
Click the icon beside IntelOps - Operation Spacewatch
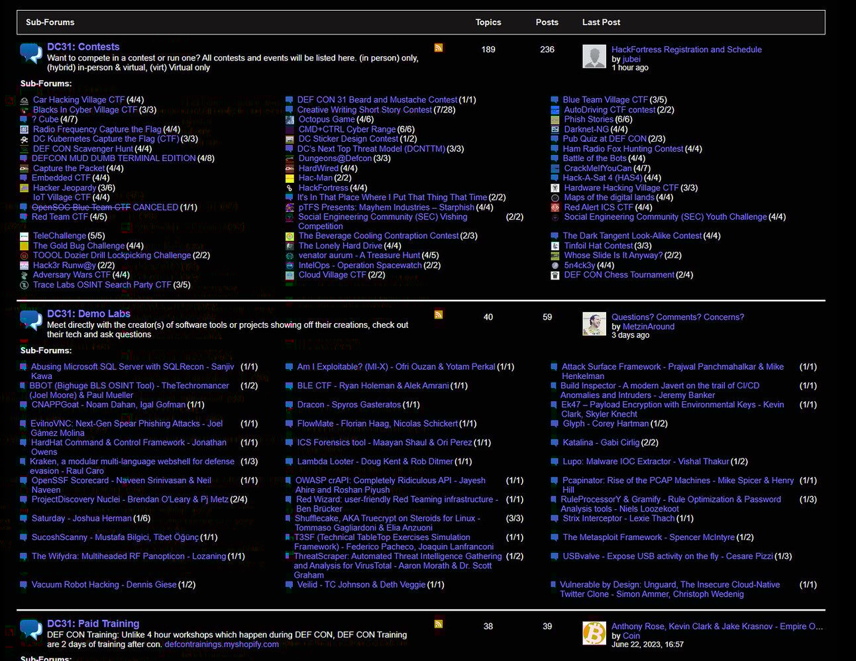point(290,266)
